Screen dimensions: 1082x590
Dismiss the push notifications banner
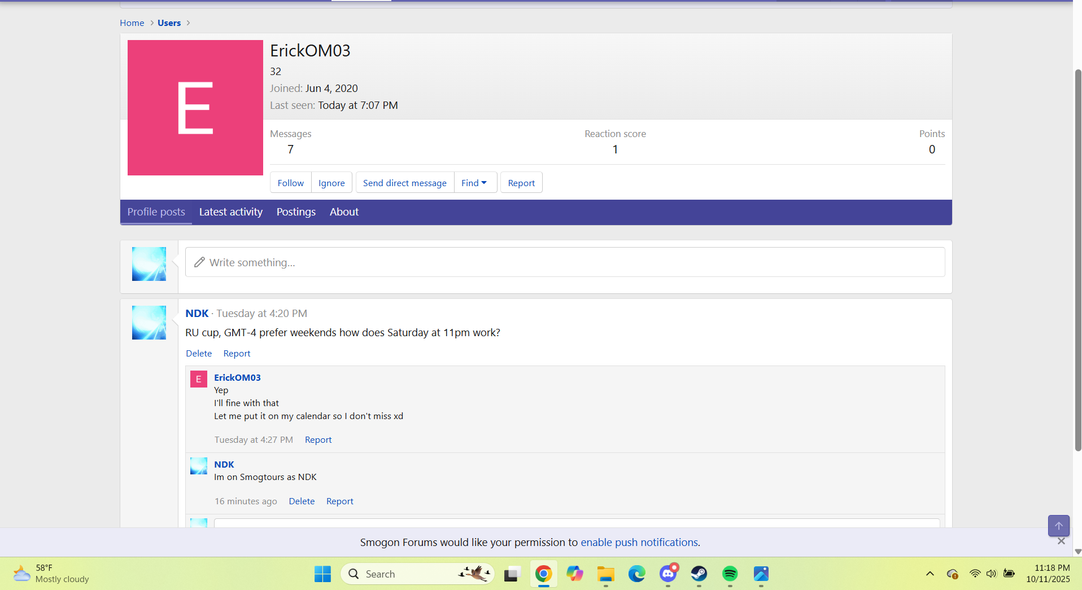pyautogui.click(x=1061, y=541)
